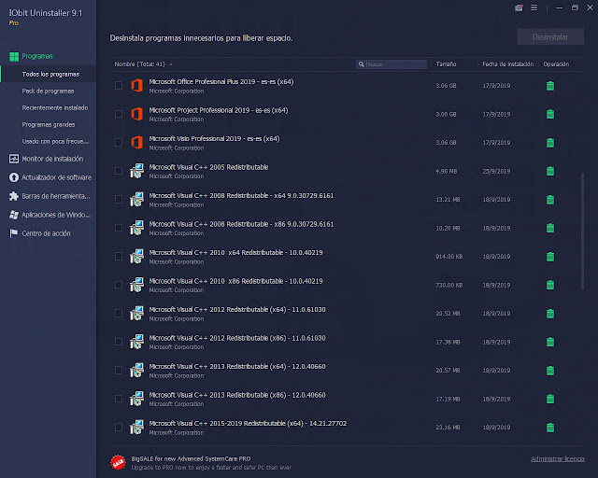
Task: Click the trash icon for Visual C++ 2012 (x86) 11.0.61030
Action: (x=550, y=342)
